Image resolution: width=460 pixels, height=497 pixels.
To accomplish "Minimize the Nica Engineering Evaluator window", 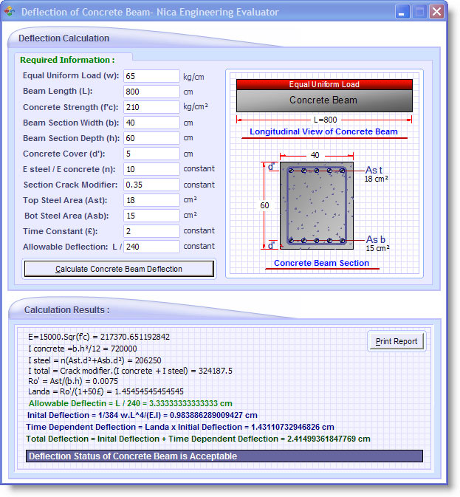I will tap(403, 12).
